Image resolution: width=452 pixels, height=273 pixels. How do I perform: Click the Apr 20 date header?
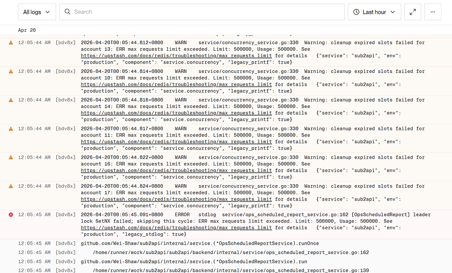(27, 30)
